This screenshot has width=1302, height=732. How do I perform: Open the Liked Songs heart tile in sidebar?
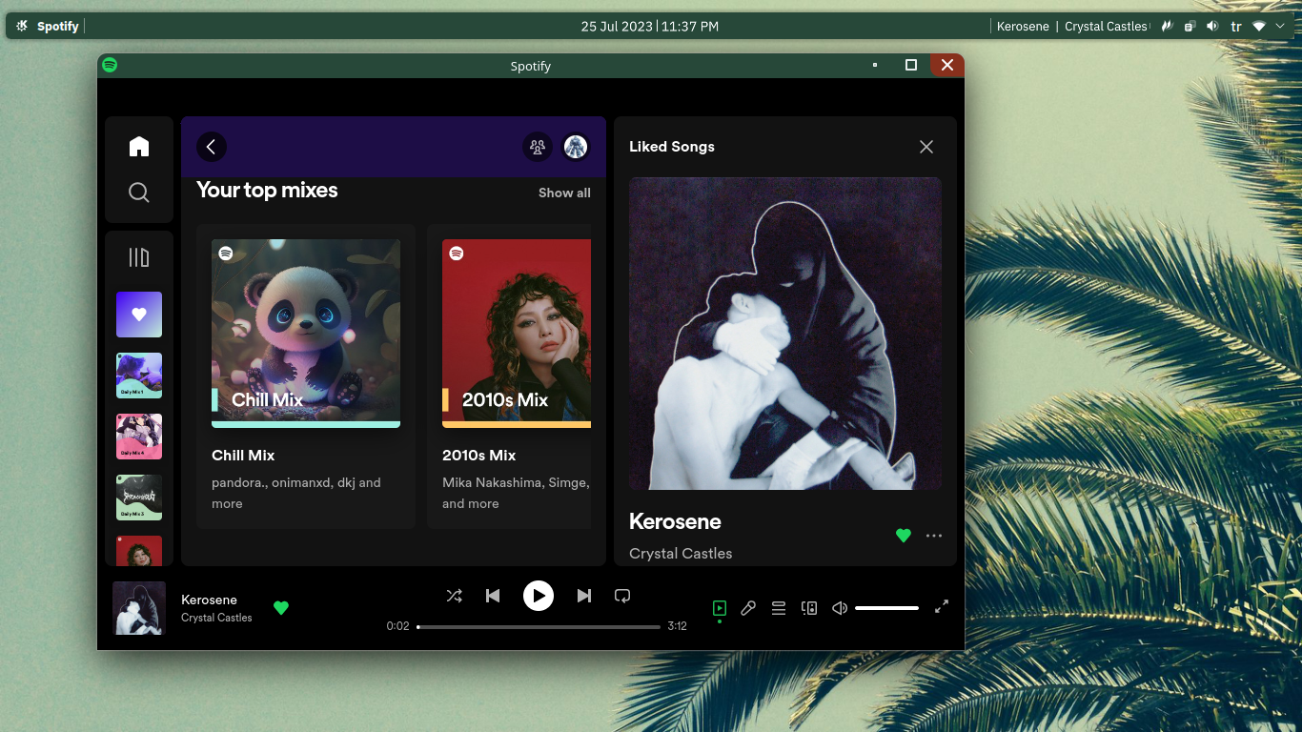tap(139, 315)
